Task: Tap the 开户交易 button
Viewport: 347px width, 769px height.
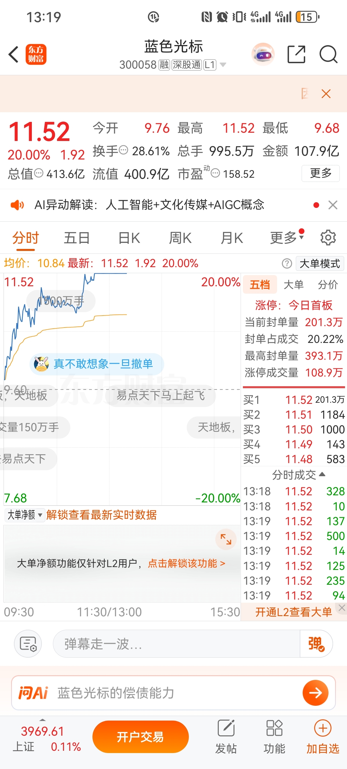Action: click(141, 737)
